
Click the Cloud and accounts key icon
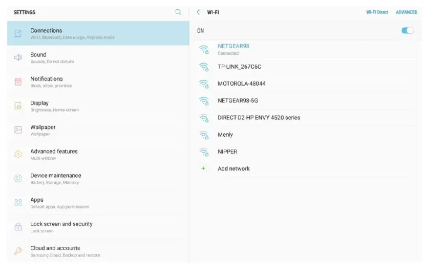[18, 250]
